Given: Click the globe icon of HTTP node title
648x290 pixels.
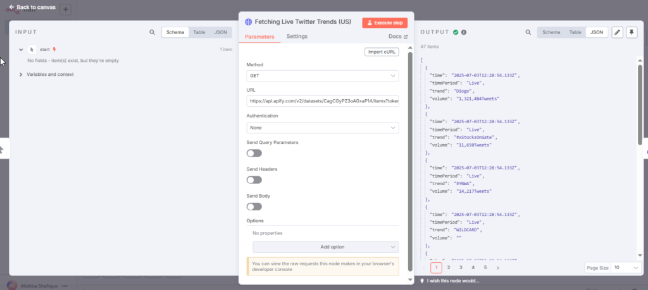Looking at the screenshot, I should click(x=248, y=22).
